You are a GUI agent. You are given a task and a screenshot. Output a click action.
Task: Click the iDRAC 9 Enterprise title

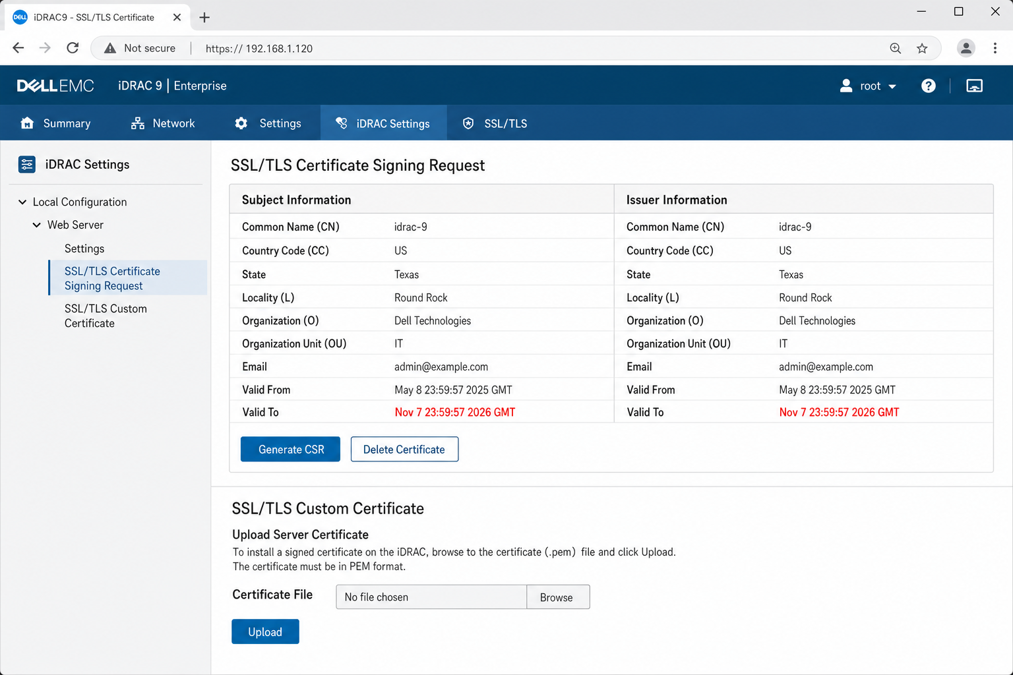point(172,86)
